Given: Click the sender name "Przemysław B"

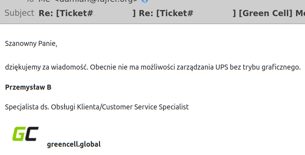Looking at the screenshot, I should coord(28,87).
